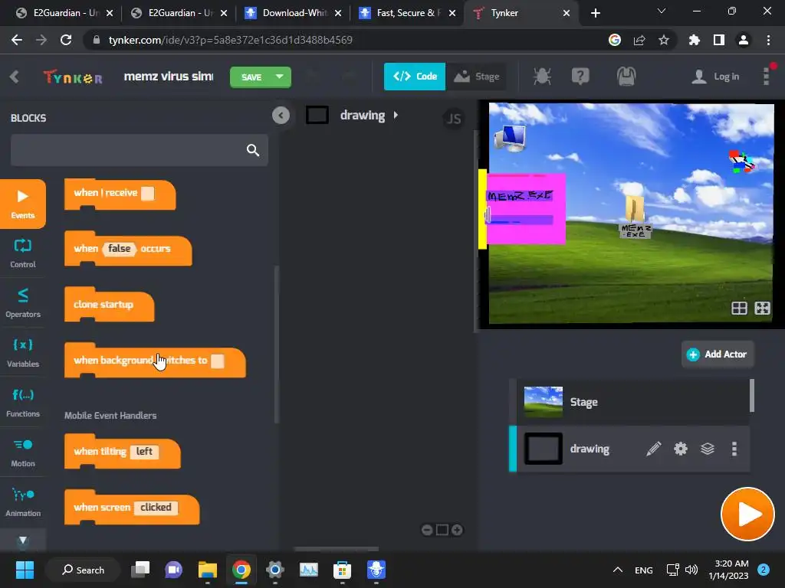Open the Tynker more options menu
Screen dimensions: 785x588
pos(767,77)
